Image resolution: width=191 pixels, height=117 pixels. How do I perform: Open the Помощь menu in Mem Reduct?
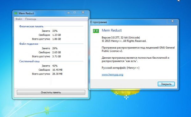pyautogui.click(x=31, y=19)
